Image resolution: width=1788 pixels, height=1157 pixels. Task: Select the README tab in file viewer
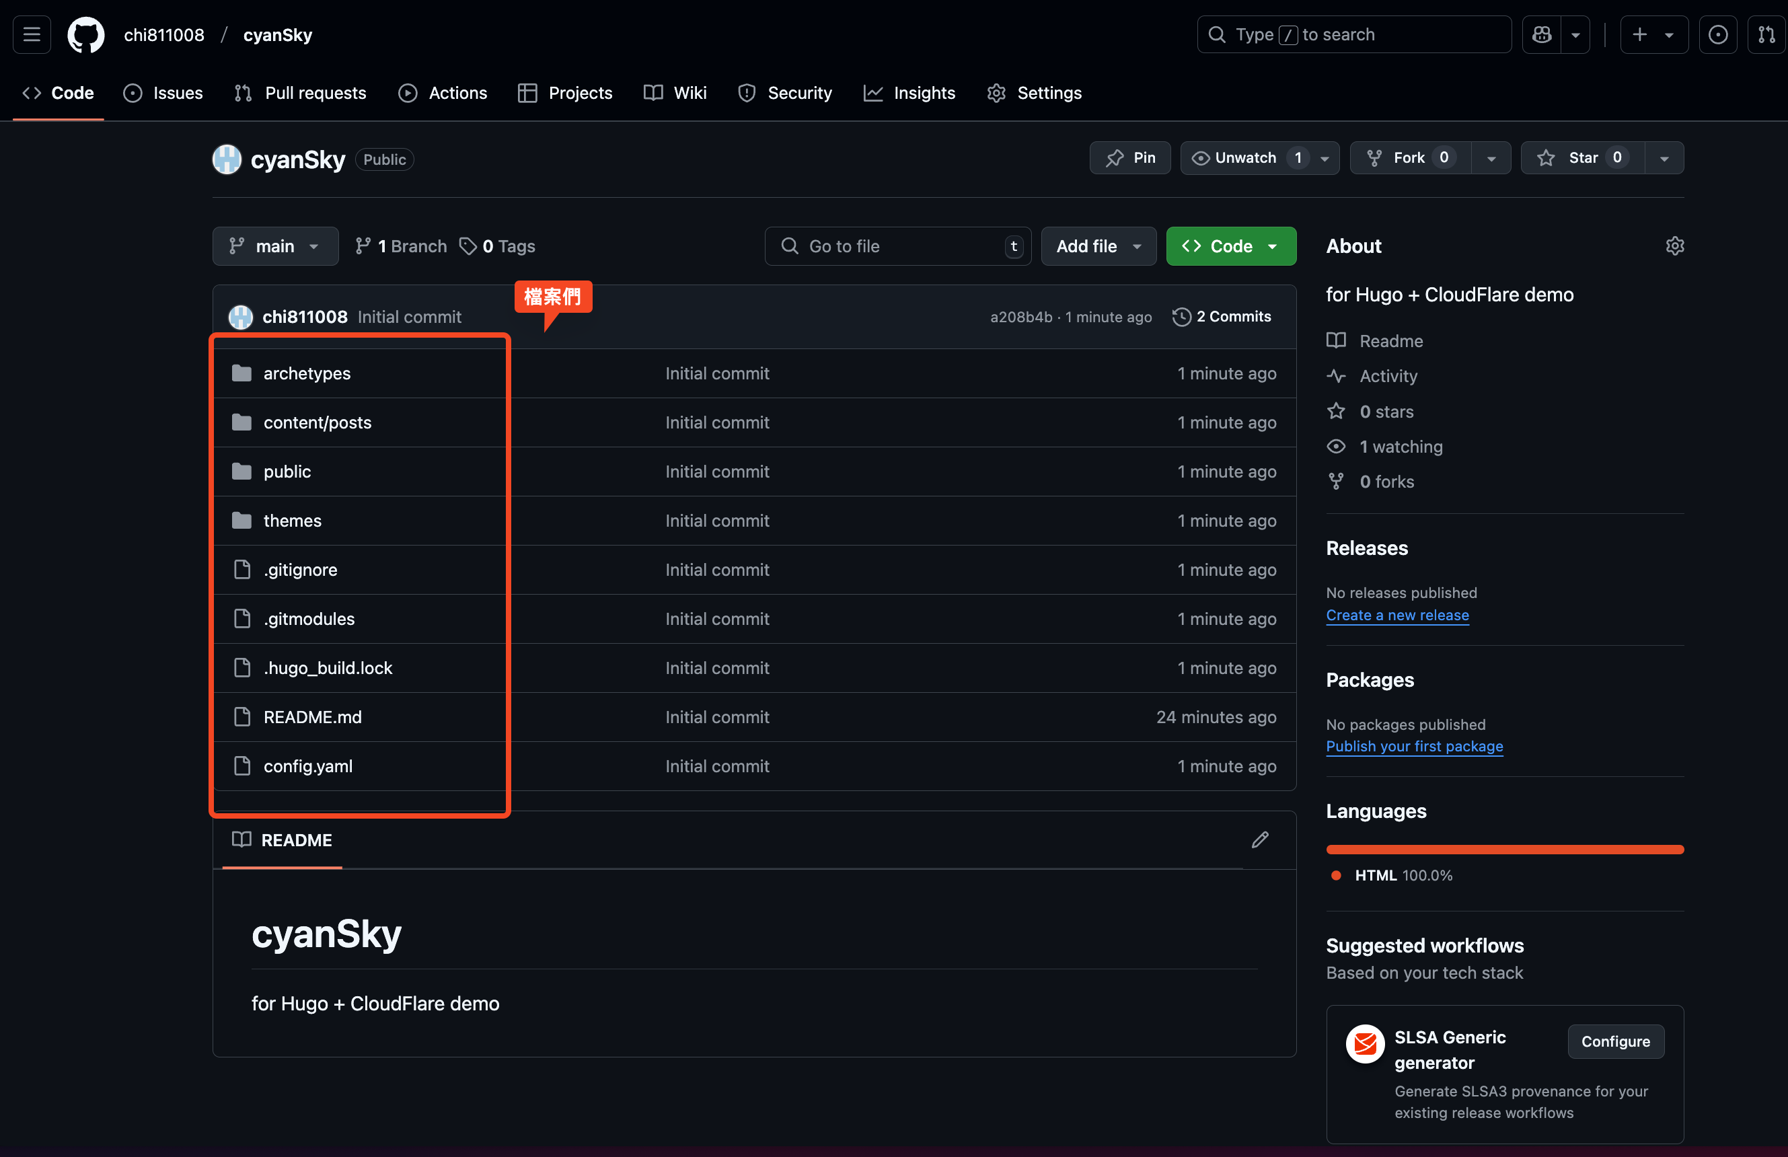(x=283, y=840)
